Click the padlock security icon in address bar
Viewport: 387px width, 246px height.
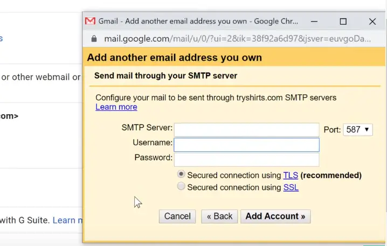pos(94,39)
